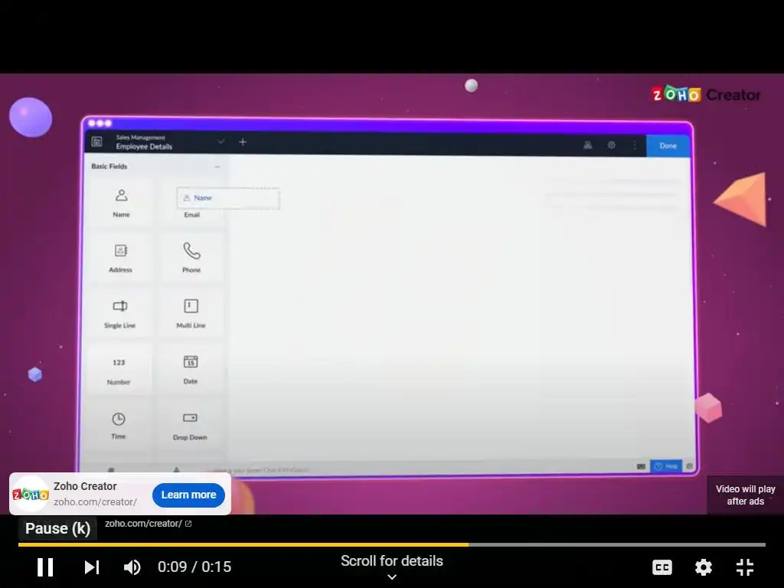This screenshot has width=784, height=588.
Task: Open the Employee Details form dropdown
Action: (220, 142)
